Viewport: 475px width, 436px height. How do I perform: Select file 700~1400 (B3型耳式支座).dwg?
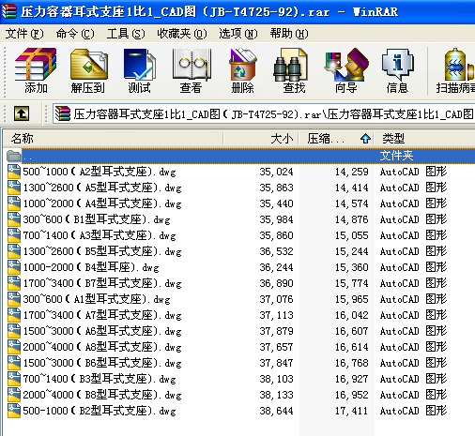click(100, 379)
